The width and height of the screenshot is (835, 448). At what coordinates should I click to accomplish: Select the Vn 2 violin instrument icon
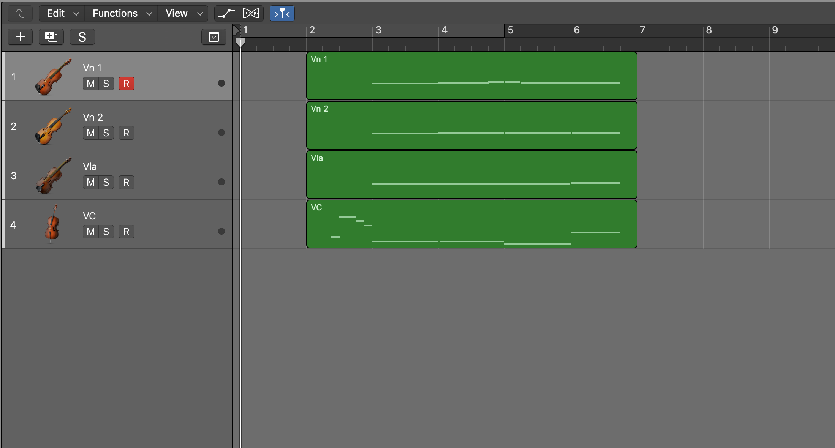[x=53, y=126]
